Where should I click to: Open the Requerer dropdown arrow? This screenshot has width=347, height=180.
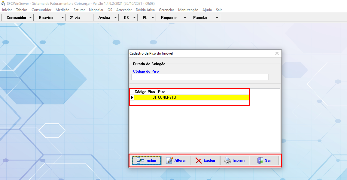[184, 18]
